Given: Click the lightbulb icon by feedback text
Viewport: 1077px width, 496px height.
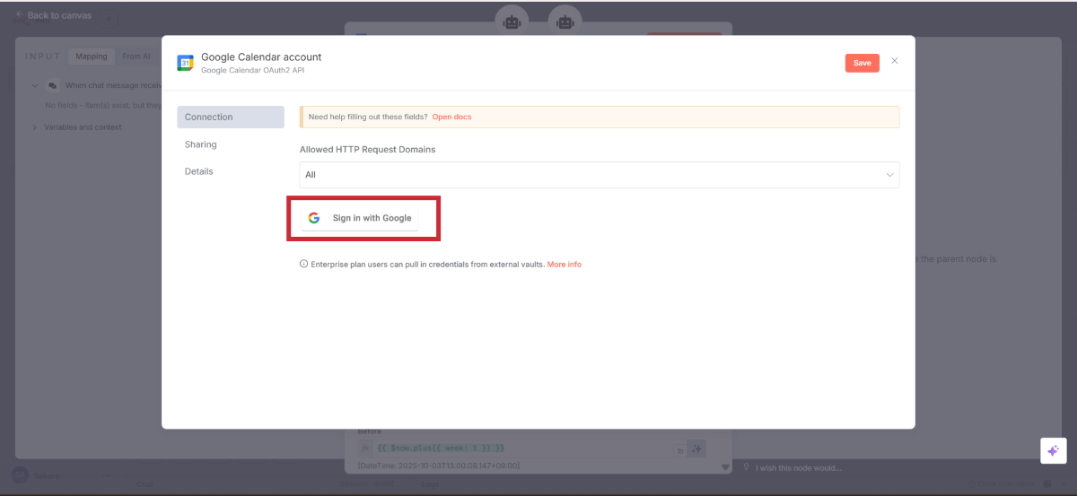Looking at the screenshot, I should pyautogui.click(x=747, y=466).
